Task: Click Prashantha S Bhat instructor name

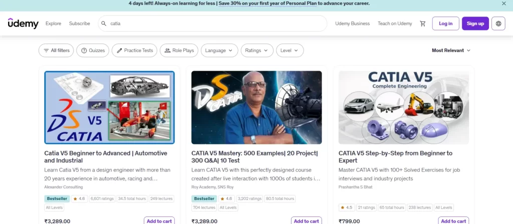Action: tap(355, 187)
